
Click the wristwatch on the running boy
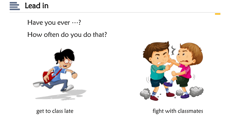point(73,73)
